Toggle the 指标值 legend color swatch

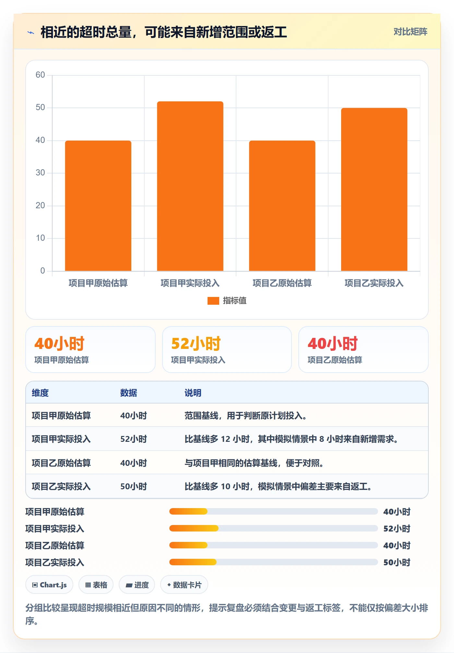click(x=213, y=301)
